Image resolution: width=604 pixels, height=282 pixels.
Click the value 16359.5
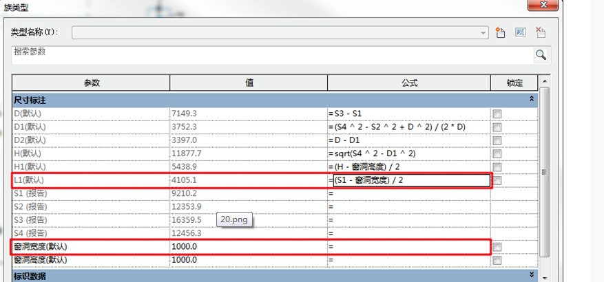tap(187, 220)
